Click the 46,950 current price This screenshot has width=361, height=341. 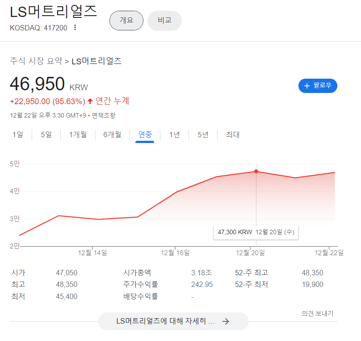point(37,84)
